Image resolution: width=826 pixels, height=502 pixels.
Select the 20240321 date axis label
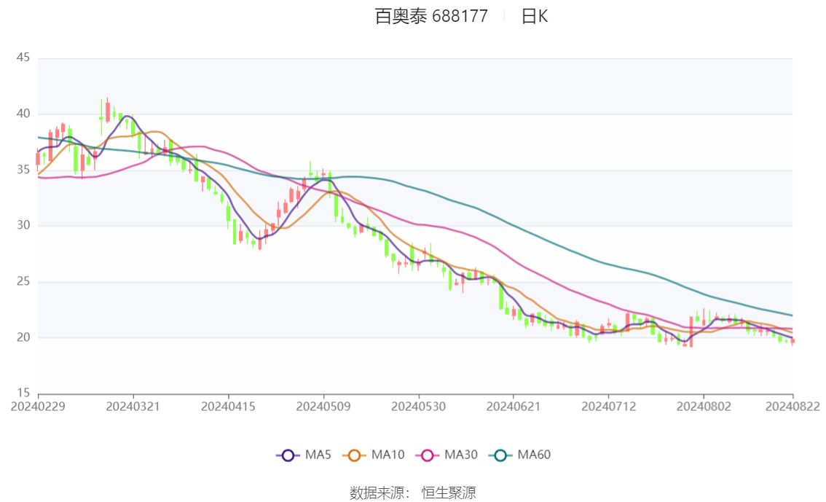pos(133,407)
